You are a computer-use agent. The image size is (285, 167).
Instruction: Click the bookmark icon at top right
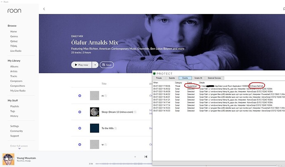point(284,9)
